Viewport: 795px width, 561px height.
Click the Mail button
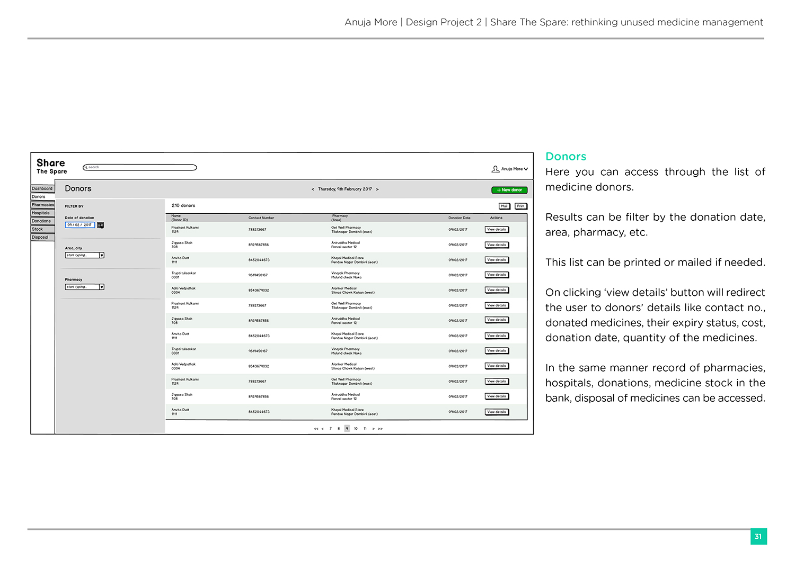coord(504,206)
